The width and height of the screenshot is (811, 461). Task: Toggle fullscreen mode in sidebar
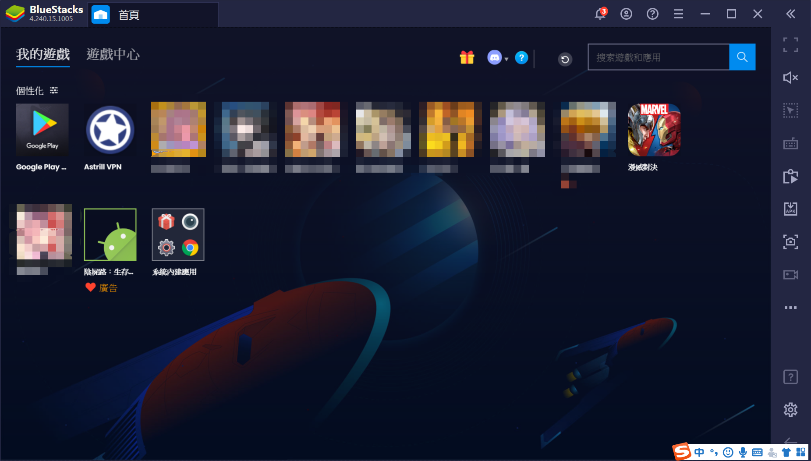[x=790, y=45]
